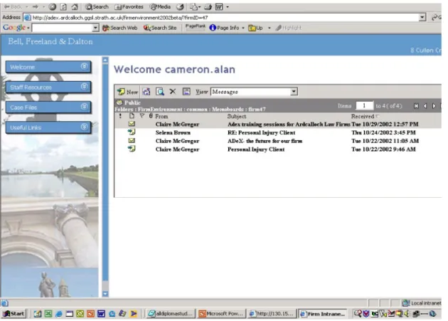Click the Windows Start button

pos(14,314)
